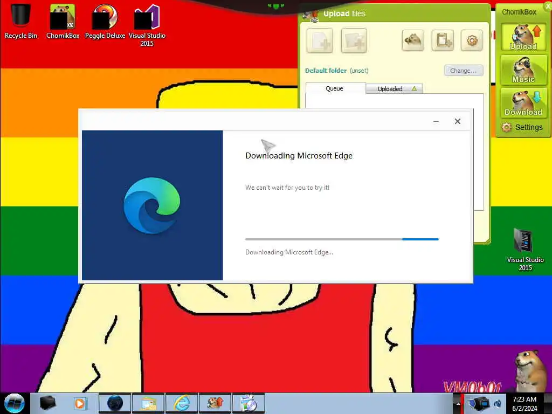Click the installer disc taskbar button
The height and width of the screenshot is (414, 552).
[249, 403]
